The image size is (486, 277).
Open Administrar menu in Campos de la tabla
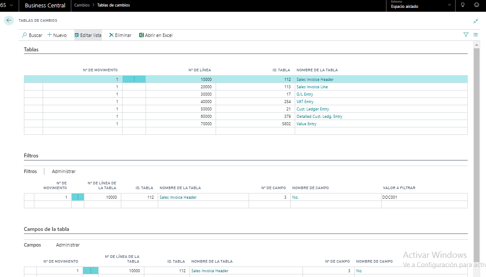tap(68, 245)
